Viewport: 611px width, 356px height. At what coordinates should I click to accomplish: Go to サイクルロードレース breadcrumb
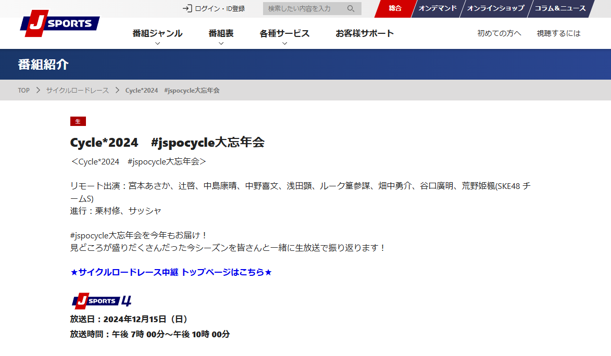78,91
